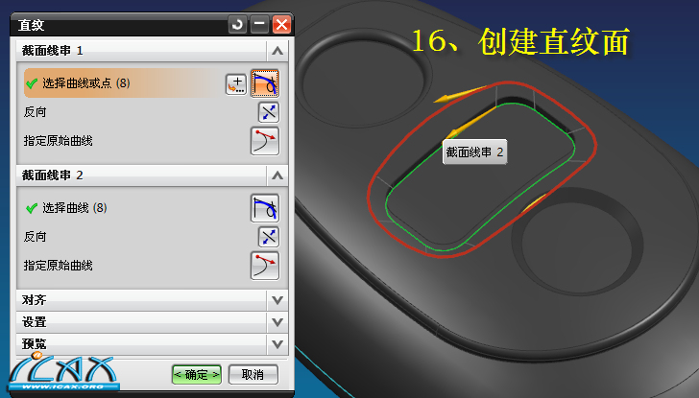Image resolution: width=699 pixels, height=398 pixels.
Task: Collapse the 截面线串 2 section
Action: pos(277,176)
